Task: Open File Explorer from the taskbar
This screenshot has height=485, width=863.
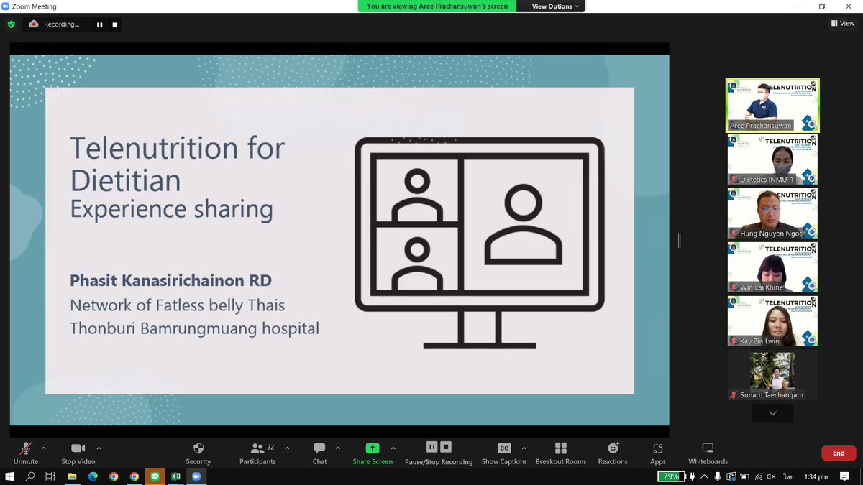Action: pos(72,476)
